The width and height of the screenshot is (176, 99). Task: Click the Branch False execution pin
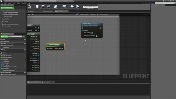[x=38, y=31]
